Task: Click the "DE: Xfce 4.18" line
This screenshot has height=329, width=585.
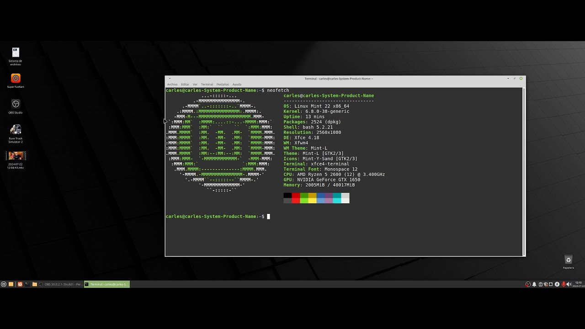Action: point(301,138)
